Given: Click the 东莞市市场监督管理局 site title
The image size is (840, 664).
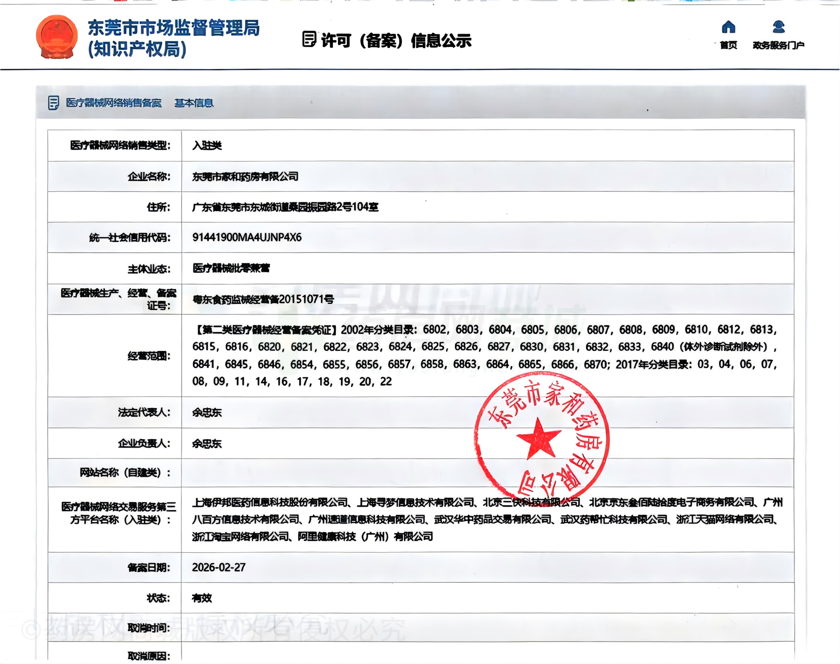Looking at the screenshot, I should click(x=173, y=28).
